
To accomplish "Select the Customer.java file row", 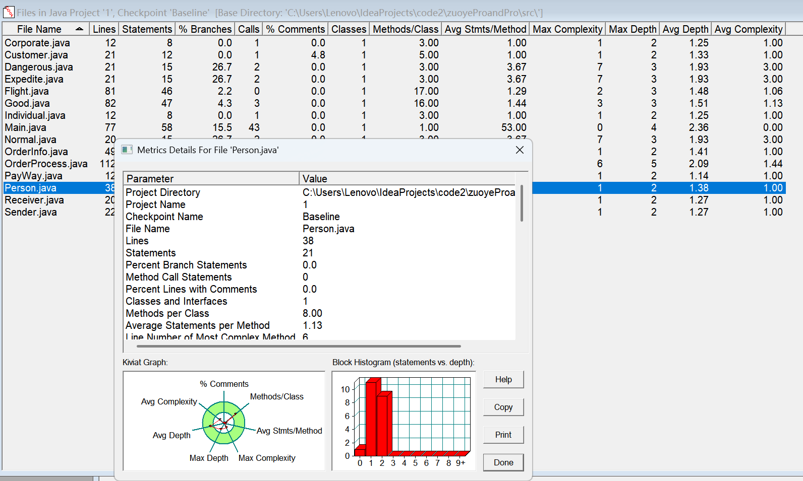I will (394, 55).
